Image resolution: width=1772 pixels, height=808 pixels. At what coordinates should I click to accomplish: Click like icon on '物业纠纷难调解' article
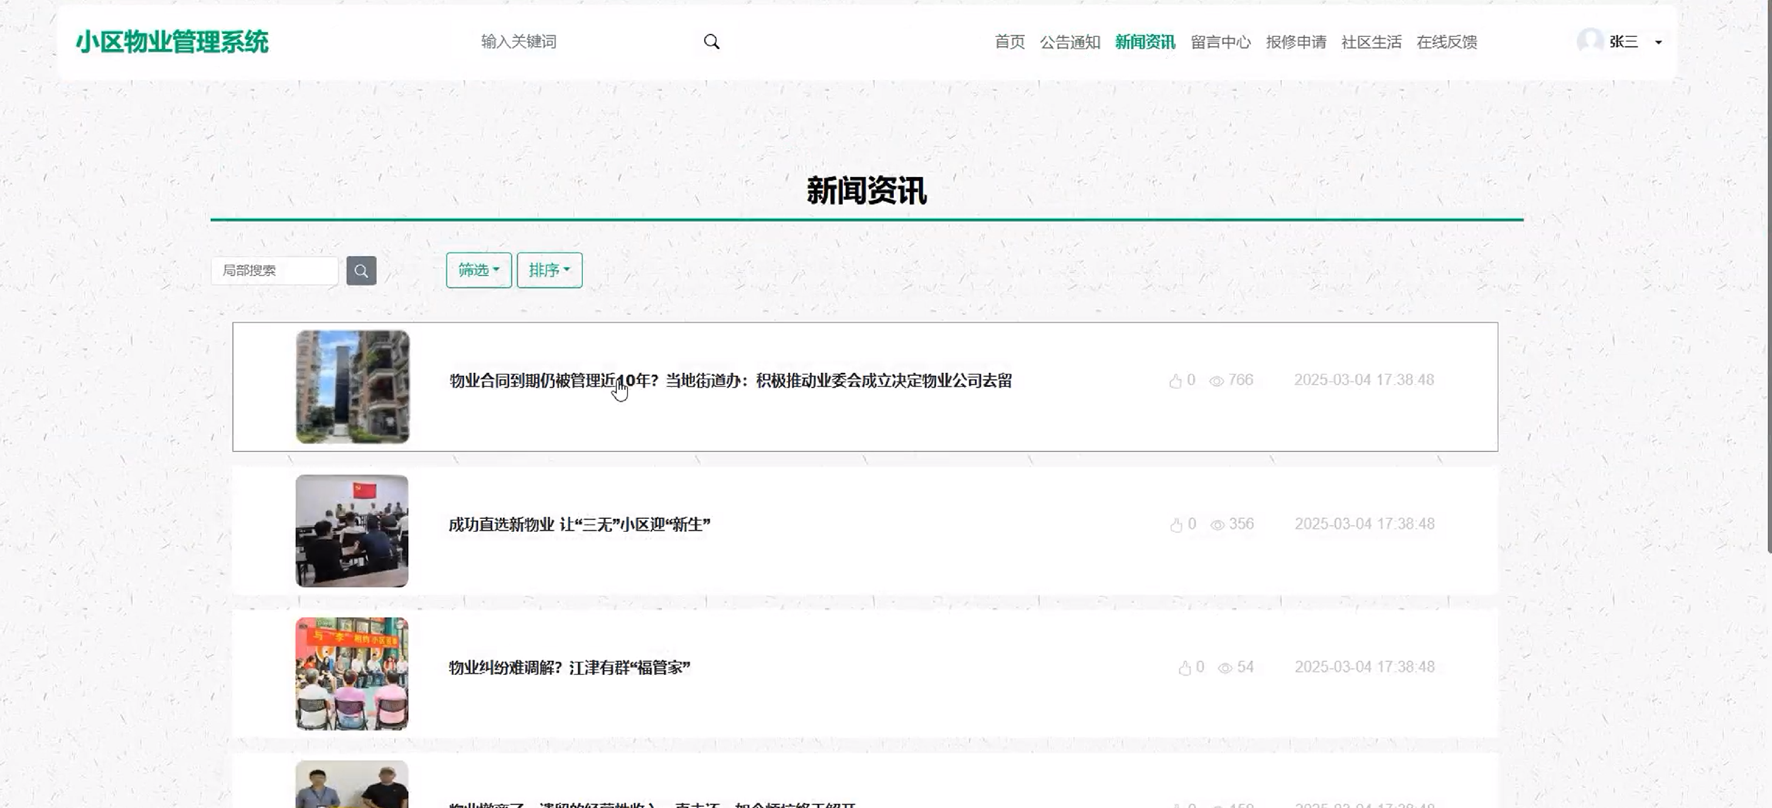[1184, 668]
